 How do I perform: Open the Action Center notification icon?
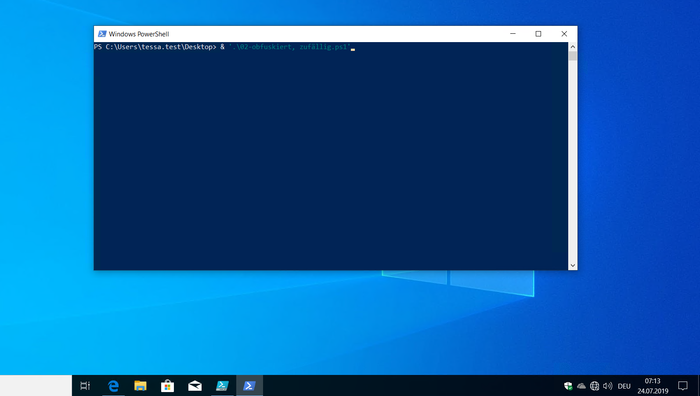(x=683, y=386)
